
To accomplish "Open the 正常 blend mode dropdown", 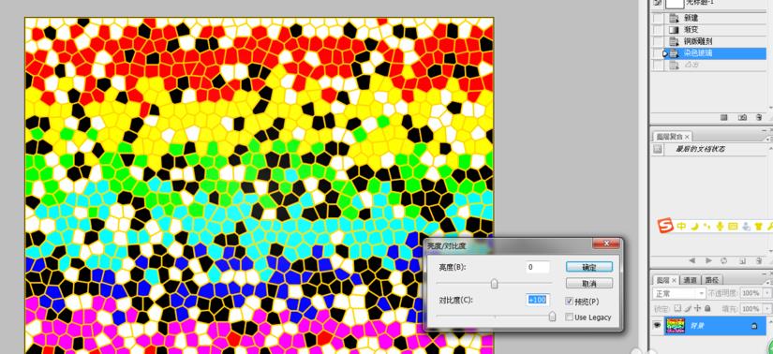I will click(679, 293).
